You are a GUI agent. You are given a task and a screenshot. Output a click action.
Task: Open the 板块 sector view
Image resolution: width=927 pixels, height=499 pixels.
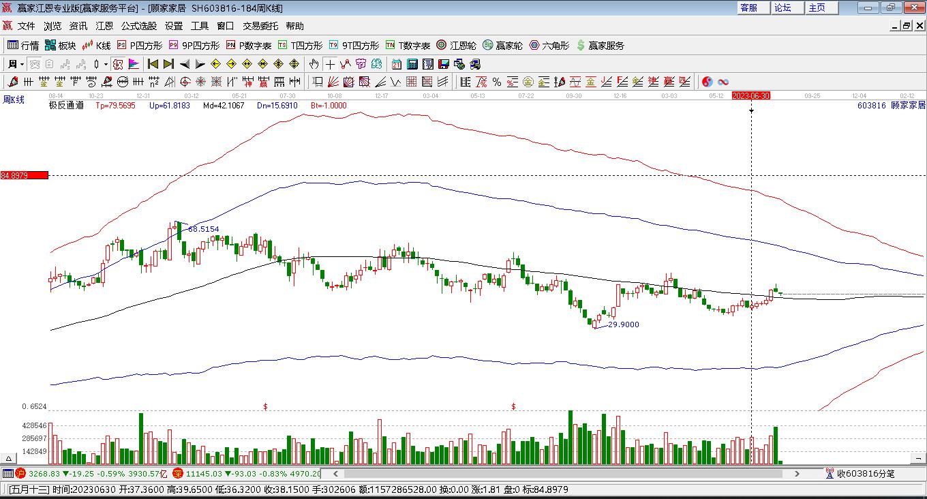pos(61,46)
